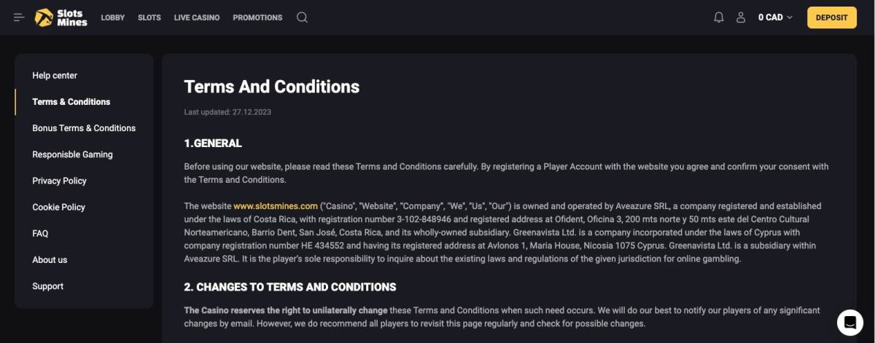
Task: Open the search magnifier icon
Action: point(302,17)
